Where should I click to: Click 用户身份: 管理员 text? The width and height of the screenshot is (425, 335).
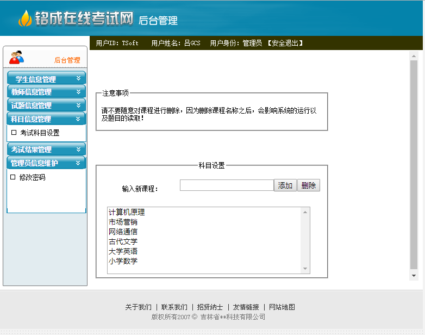coord(236,43)
